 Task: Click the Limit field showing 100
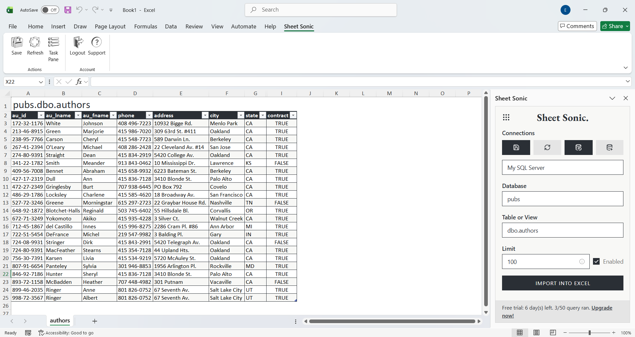pos(546,262)
